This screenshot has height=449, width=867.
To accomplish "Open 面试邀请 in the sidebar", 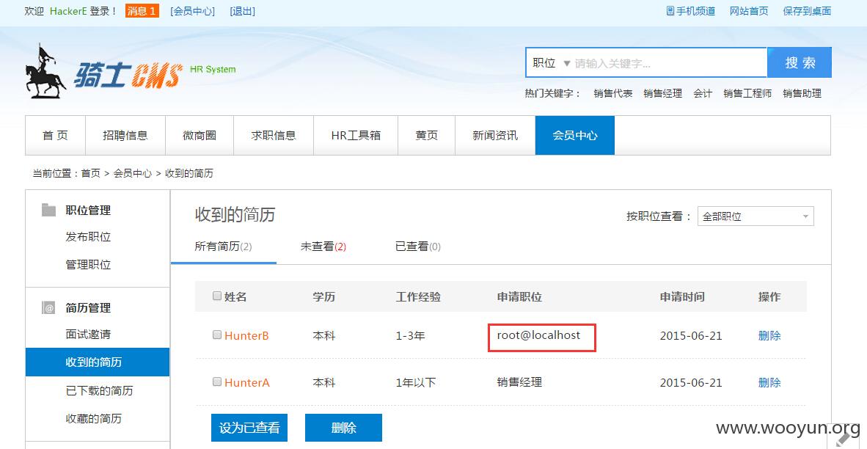I will 89,334.
